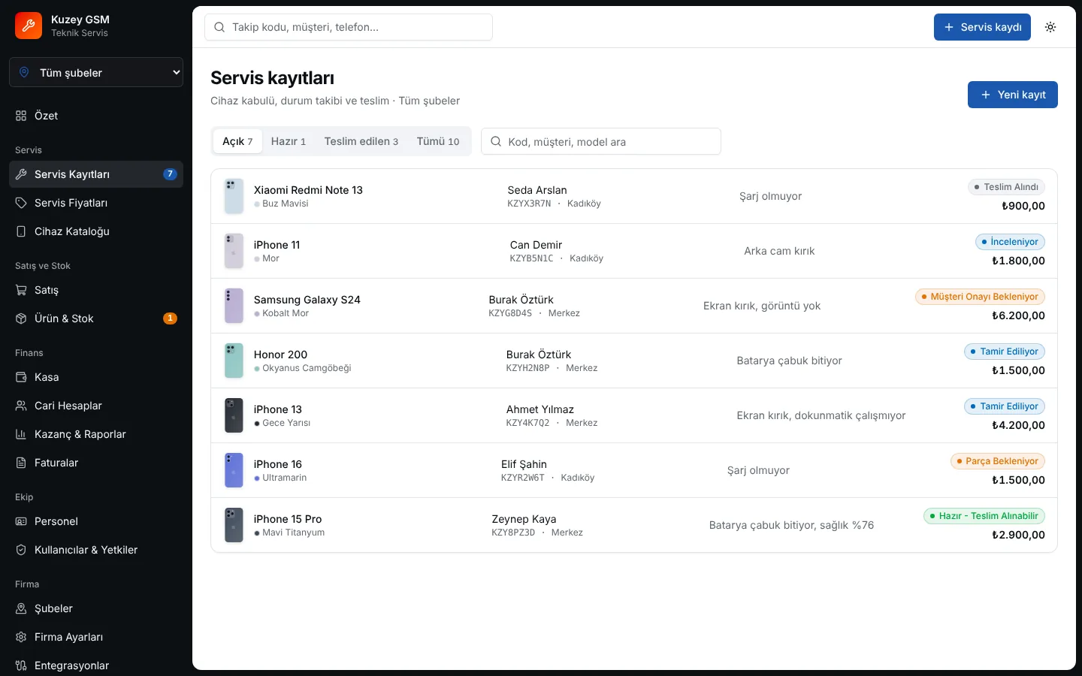Open Entegrasyonlar in sidebar
The width and height of the screenshot is (1082, 676).
(96, 665)
